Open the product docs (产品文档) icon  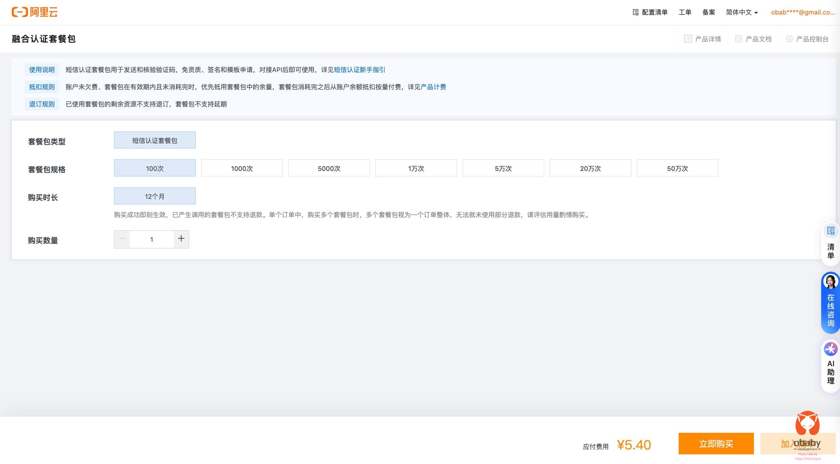tap(738, 39)
